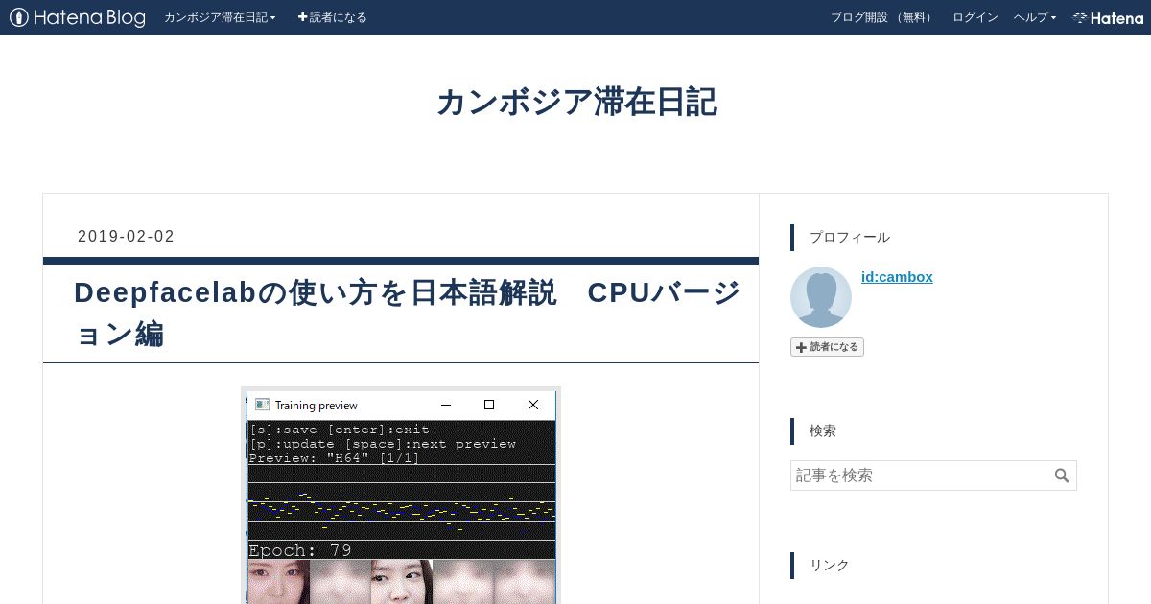Open the Training preview screenshot image
Screen dimensions: 1151x604
pyautogui.click(x=401, y=495)
